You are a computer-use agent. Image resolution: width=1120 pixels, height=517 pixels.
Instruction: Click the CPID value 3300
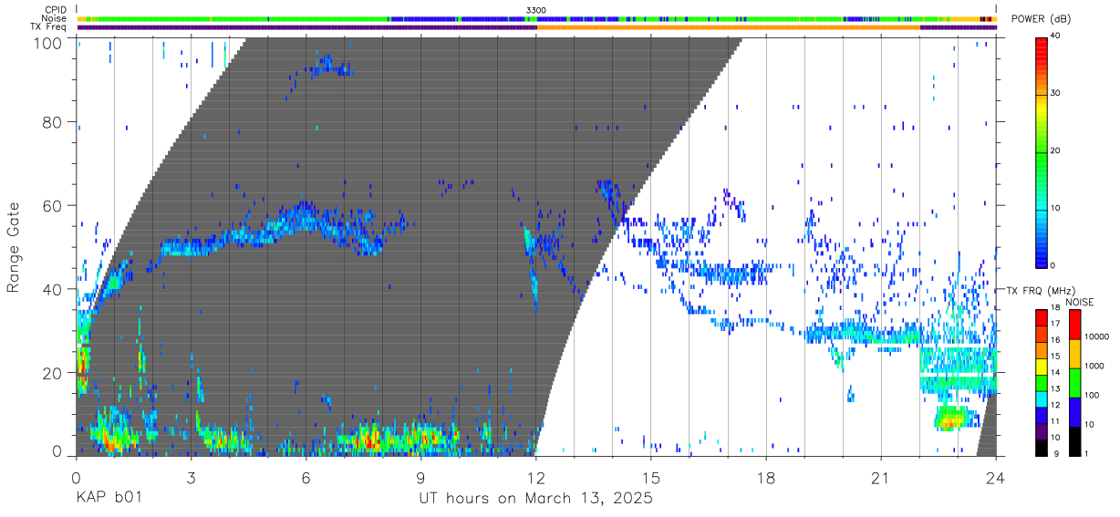tap(536, 10)
